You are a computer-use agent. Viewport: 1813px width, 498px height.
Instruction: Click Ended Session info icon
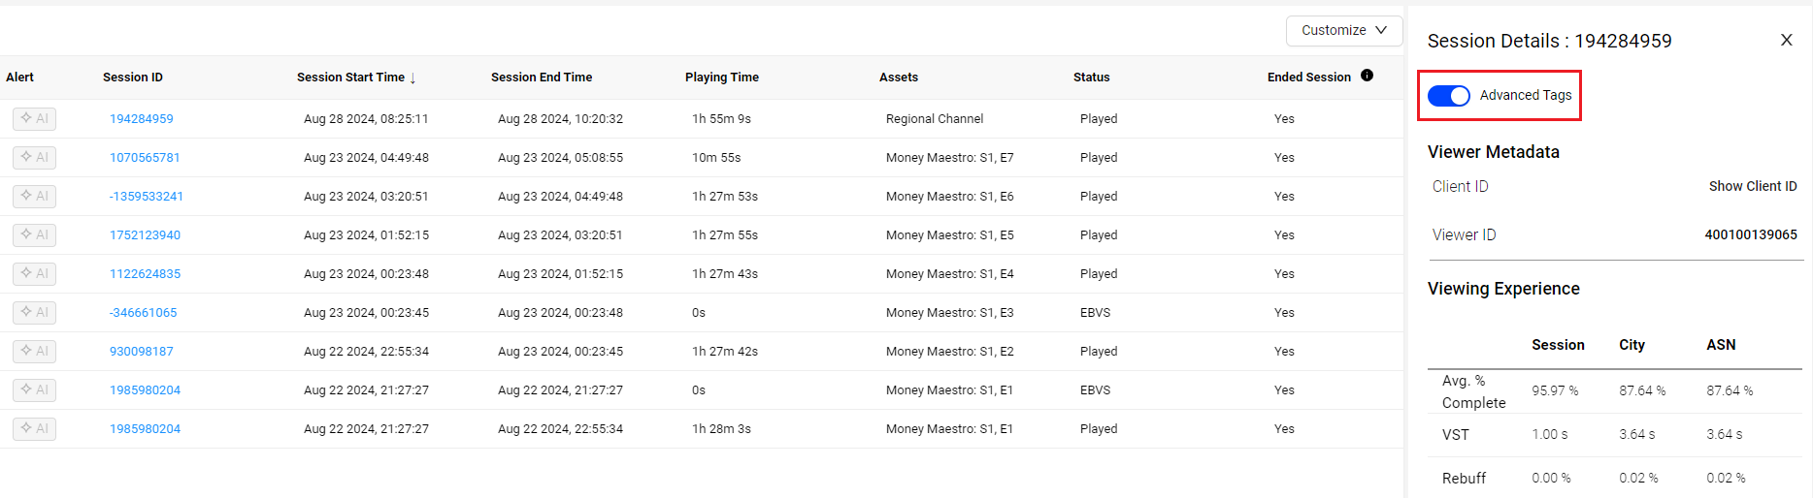(x=1367, y=76)
